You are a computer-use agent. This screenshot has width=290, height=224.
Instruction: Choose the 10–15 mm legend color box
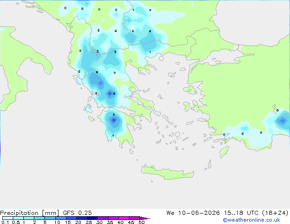coord(61,218)
